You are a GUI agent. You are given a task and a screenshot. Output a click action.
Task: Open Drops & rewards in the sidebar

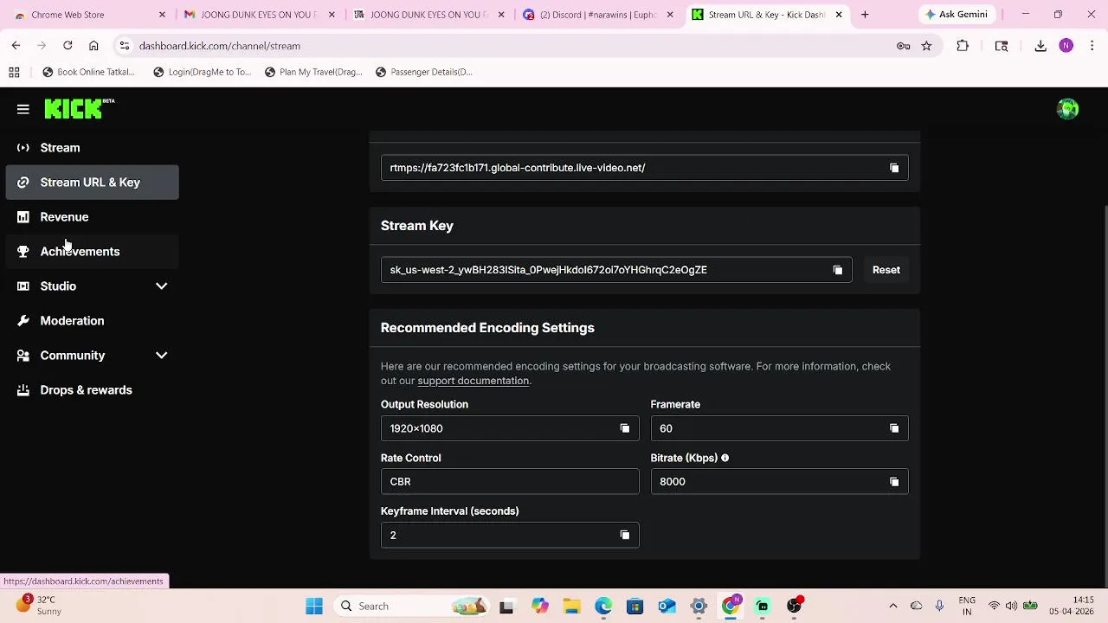coord(92,390)
